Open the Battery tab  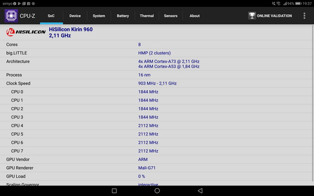click(x=123, y=16)
